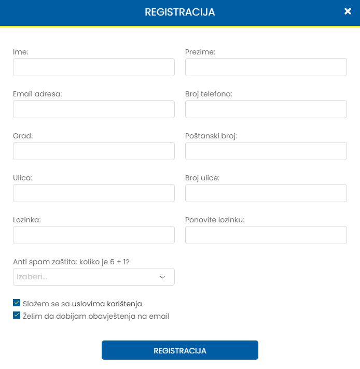Click the Ulica text field
Image resolution: width=360 pixels, height=369 pixels.
tap(94, 193)
